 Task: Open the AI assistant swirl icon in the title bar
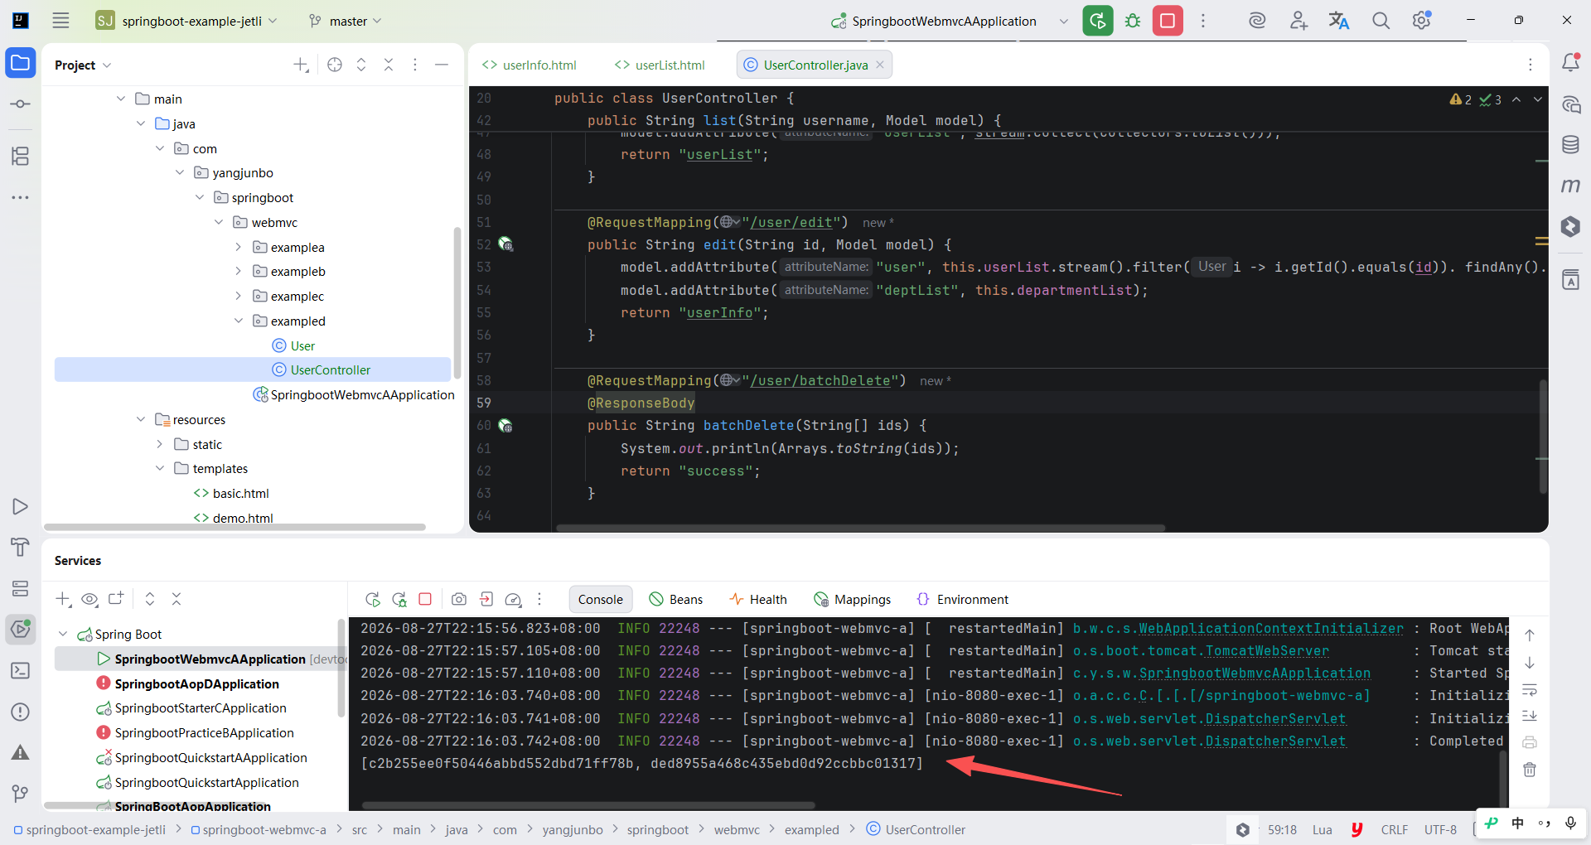tap(1257, 21)
